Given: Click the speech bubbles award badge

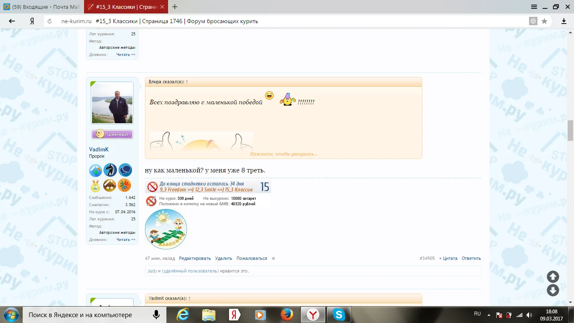Looking at the screenshot, I should coord(125,170).
